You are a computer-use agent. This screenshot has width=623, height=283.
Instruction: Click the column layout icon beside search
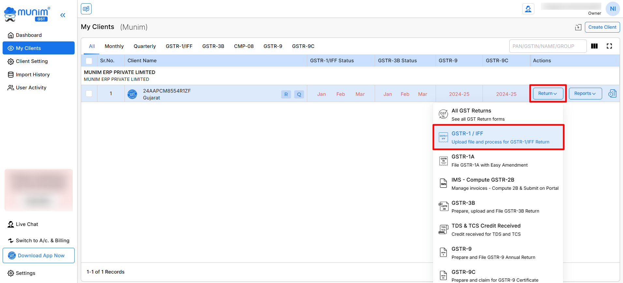[x=594, y=46]
